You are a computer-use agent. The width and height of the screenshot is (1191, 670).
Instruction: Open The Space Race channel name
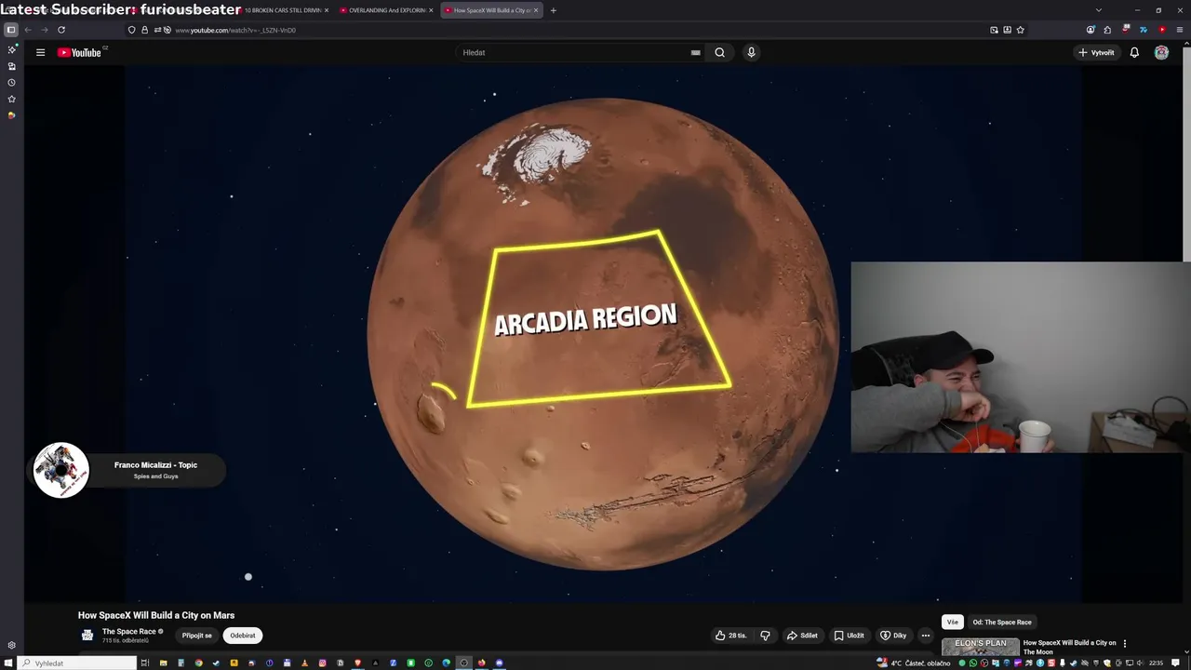(129, 631)
